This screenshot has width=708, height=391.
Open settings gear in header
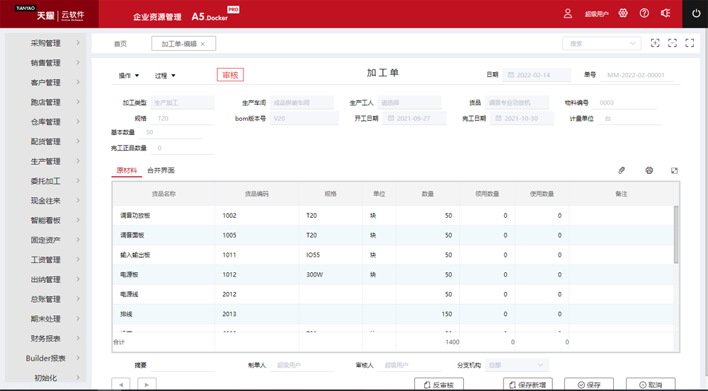point(623,13)
